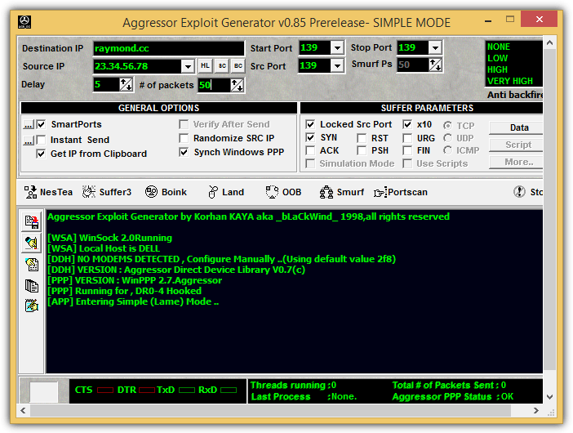
Task: Open the Smurf attack tool
Action: click(x=342, y=192)
